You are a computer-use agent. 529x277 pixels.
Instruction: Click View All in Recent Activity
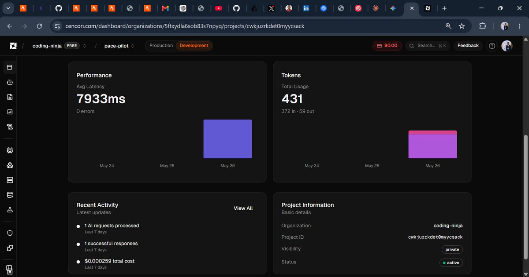[243, 208]
